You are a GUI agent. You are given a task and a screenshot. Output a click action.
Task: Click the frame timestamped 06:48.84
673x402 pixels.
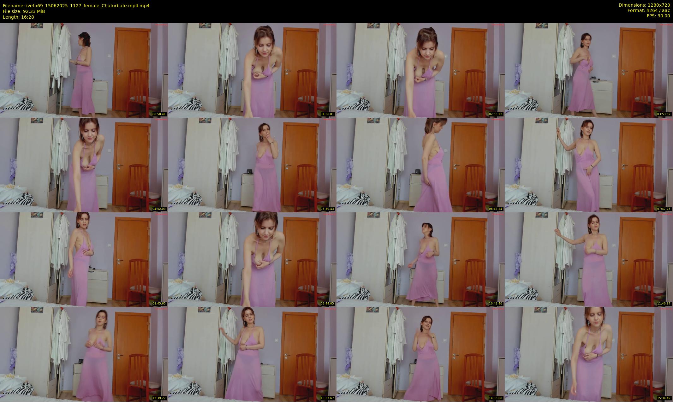[x=420, y=165]
